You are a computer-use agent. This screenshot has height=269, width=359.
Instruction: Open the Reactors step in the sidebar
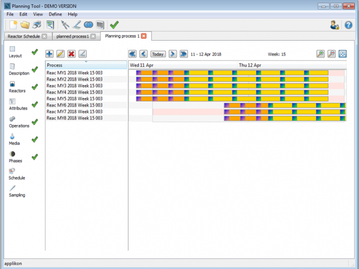tap(17, 87)
